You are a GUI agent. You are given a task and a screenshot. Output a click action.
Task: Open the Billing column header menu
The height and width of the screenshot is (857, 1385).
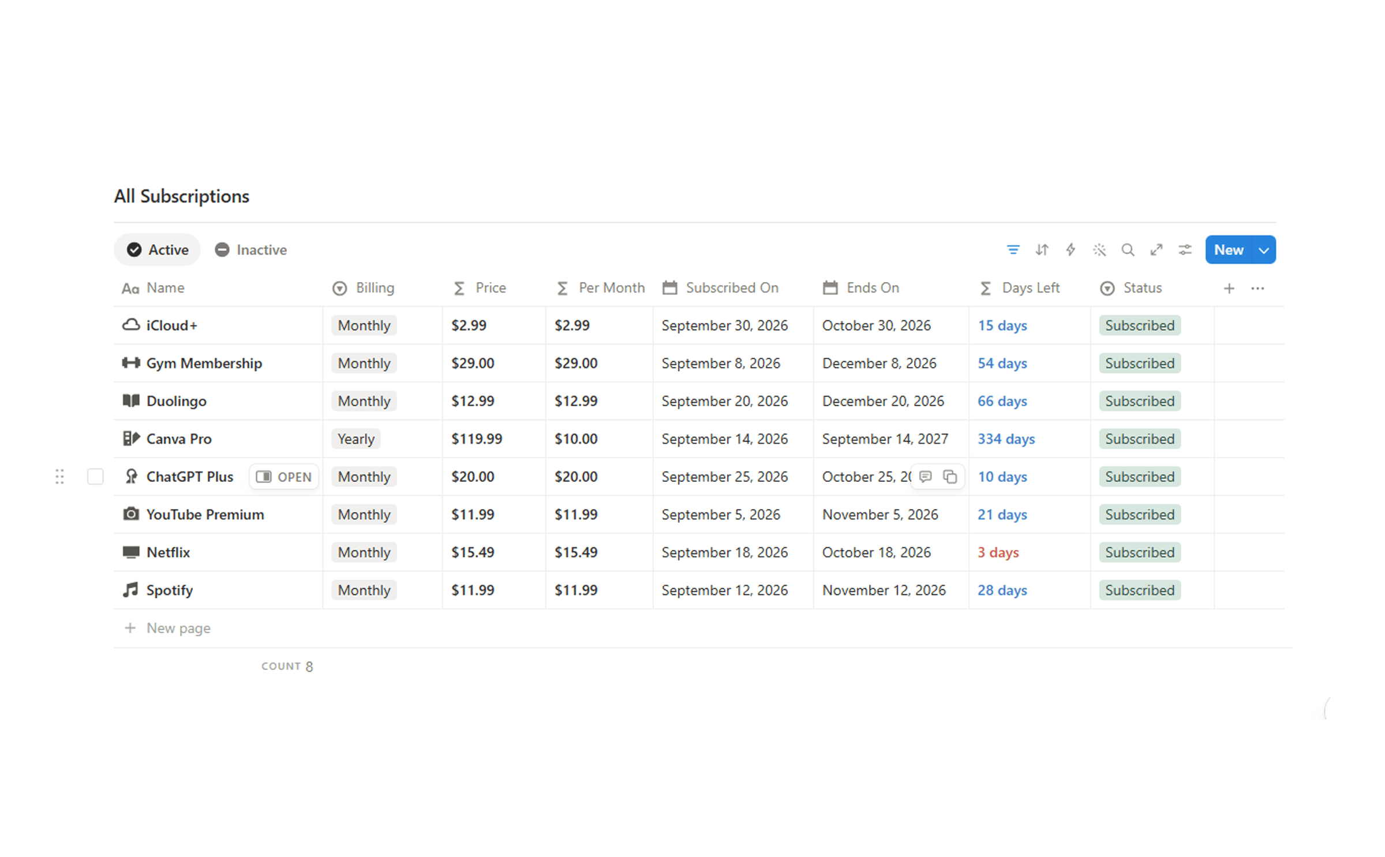click(x=364, y=288)
